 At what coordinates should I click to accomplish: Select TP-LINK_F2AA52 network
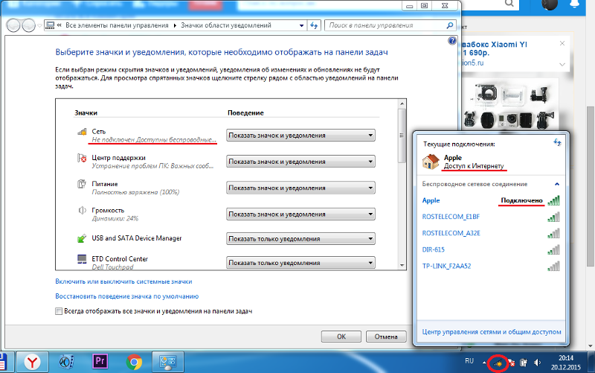[491, 267]
